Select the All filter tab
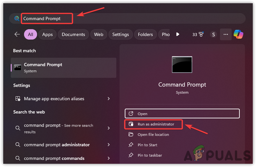Screen dimensions: 256x167 pyautogui.click(x=31, y=34)
